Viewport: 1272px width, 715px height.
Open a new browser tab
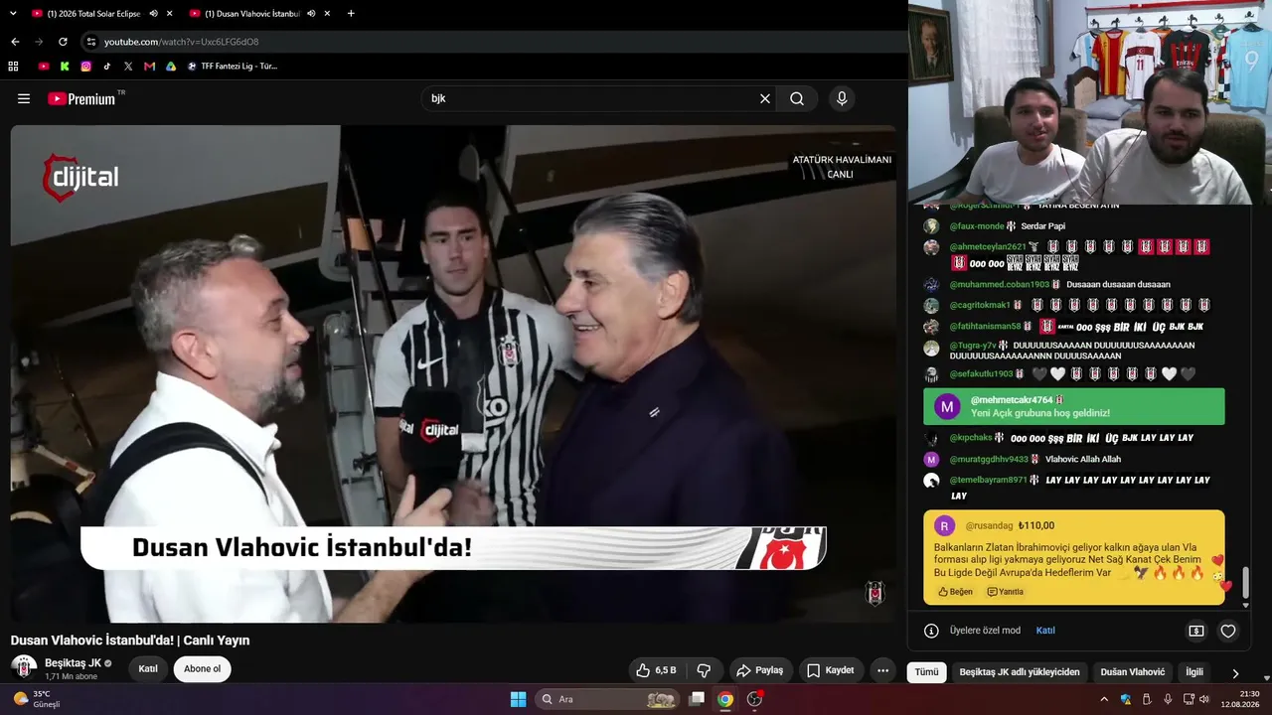tap(351, 13)
